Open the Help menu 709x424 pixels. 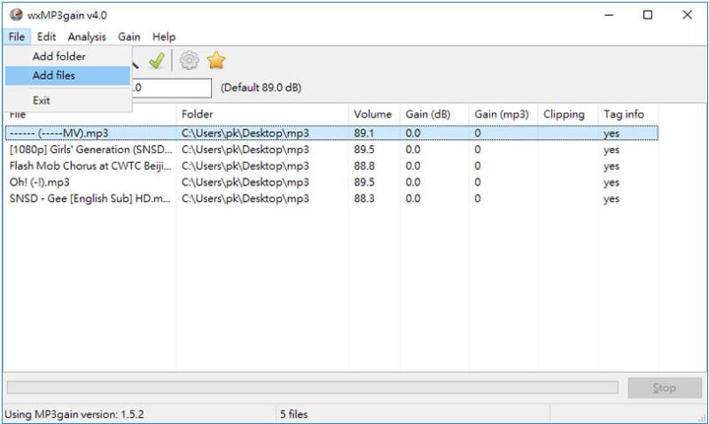click(x=164, y=36)
